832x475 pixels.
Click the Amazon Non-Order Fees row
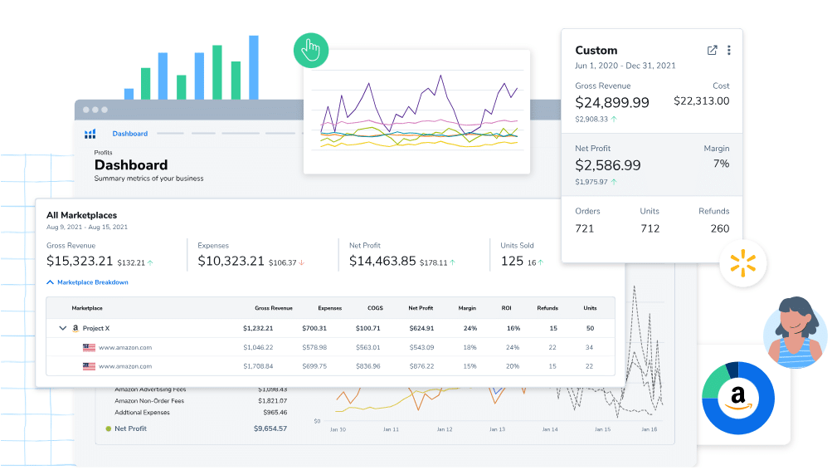(201, 401)
